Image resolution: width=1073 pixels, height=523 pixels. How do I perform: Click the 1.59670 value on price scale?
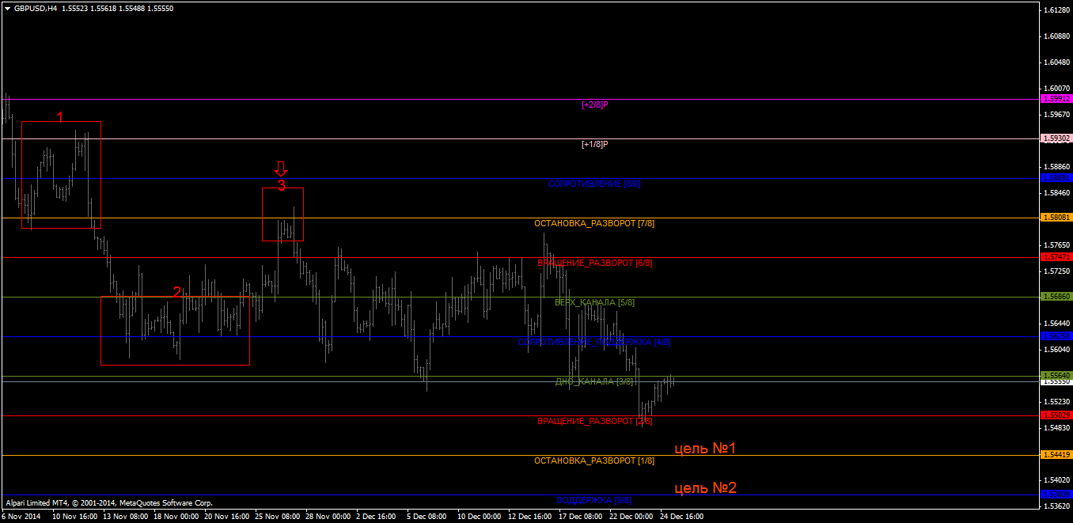click(x=1057, y=115)
